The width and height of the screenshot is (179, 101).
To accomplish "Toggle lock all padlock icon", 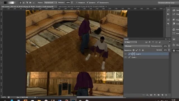I will point(143,50).
